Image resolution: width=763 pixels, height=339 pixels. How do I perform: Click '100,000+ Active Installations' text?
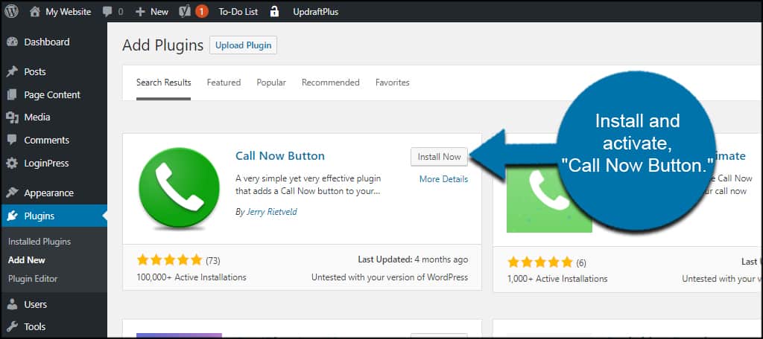[191, 277]
